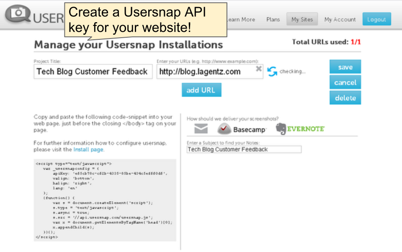Focus the URL input with blog.lagentz.com
Screen dimensions: 402x252
210,72
